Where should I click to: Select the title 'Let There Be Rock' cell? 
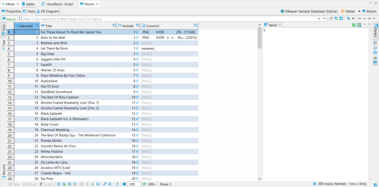pyautogui.click(x=78, y=48)
